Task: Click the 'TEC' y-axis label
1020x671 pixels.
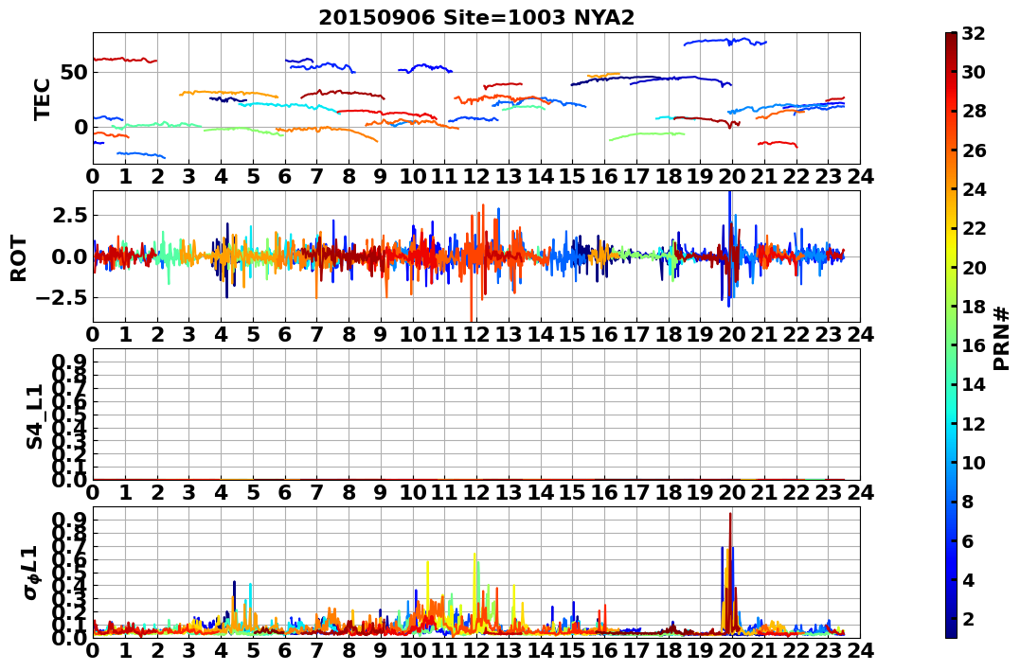Action: coord(43,98)
